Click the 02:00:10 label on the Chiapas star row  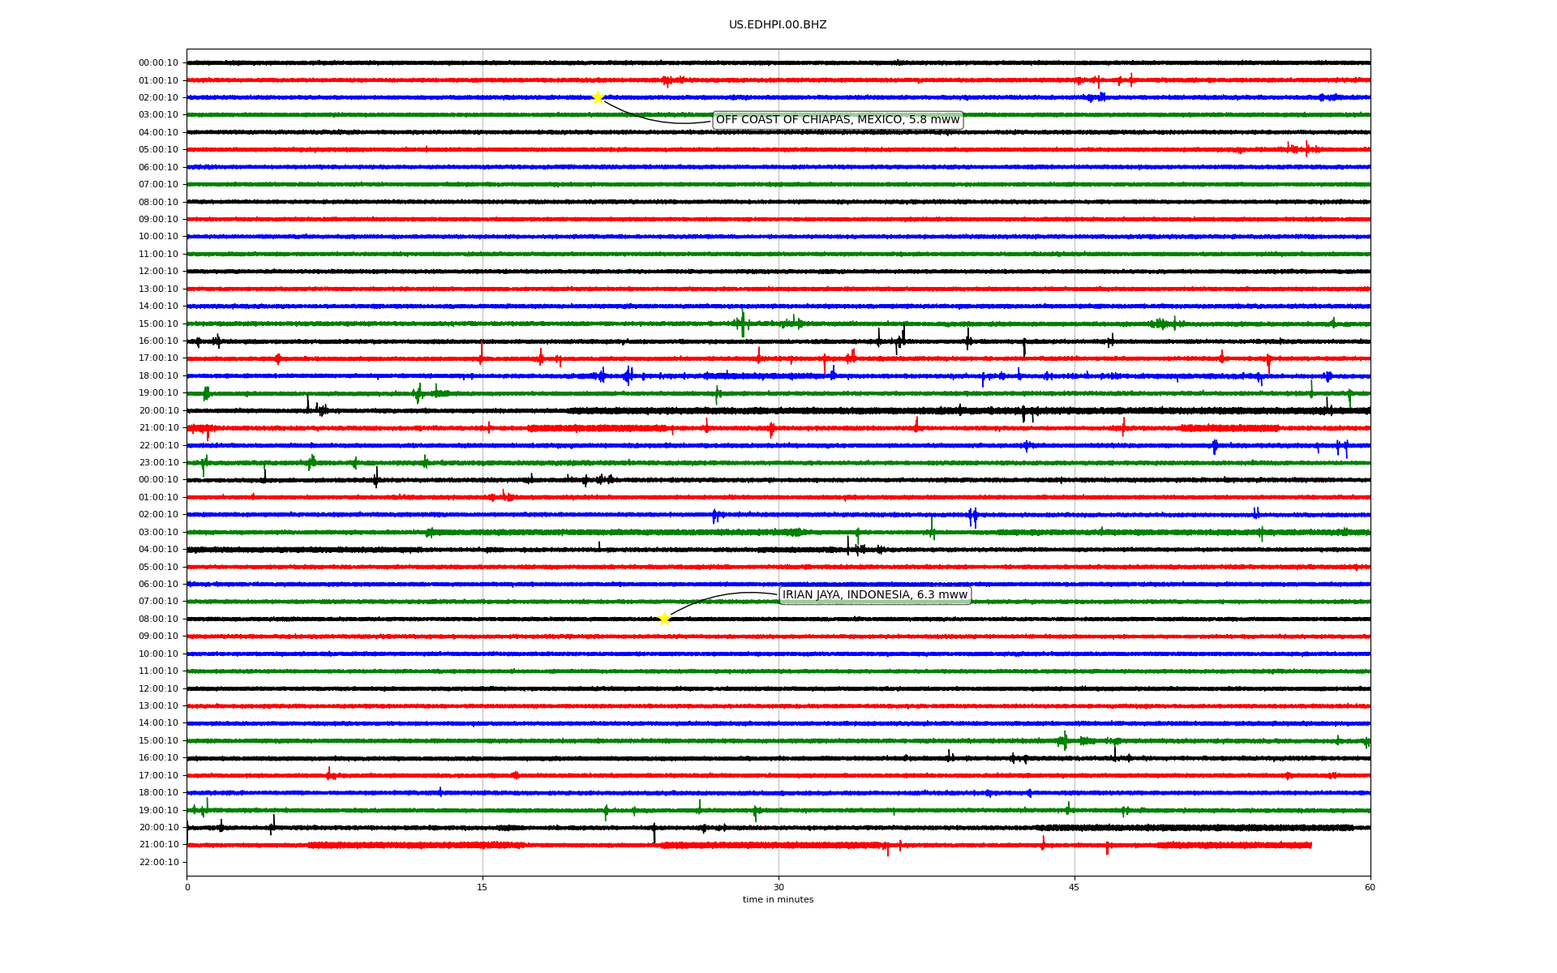(158, 97)
